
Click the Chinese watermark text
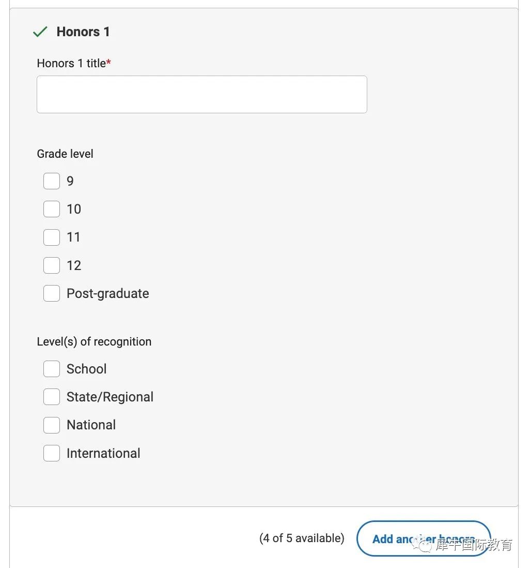tap(474, 544)
